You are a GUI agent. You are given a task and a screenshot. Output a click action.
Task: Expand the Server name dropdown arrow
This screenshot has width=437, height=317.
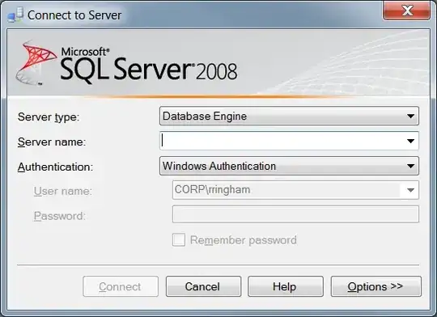coord(410,141)
